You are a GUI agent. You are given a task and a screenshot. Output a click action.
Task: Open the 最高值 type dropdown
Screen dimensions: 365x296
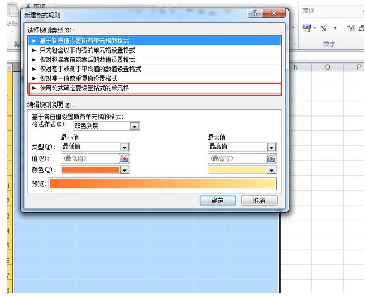click(271, 147)
